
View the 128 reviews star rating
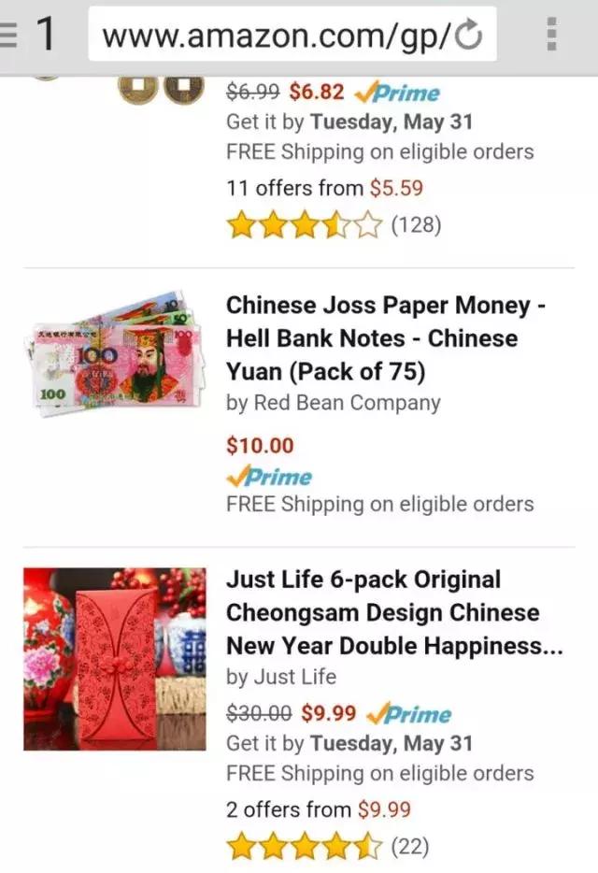[x=334, y=225]
